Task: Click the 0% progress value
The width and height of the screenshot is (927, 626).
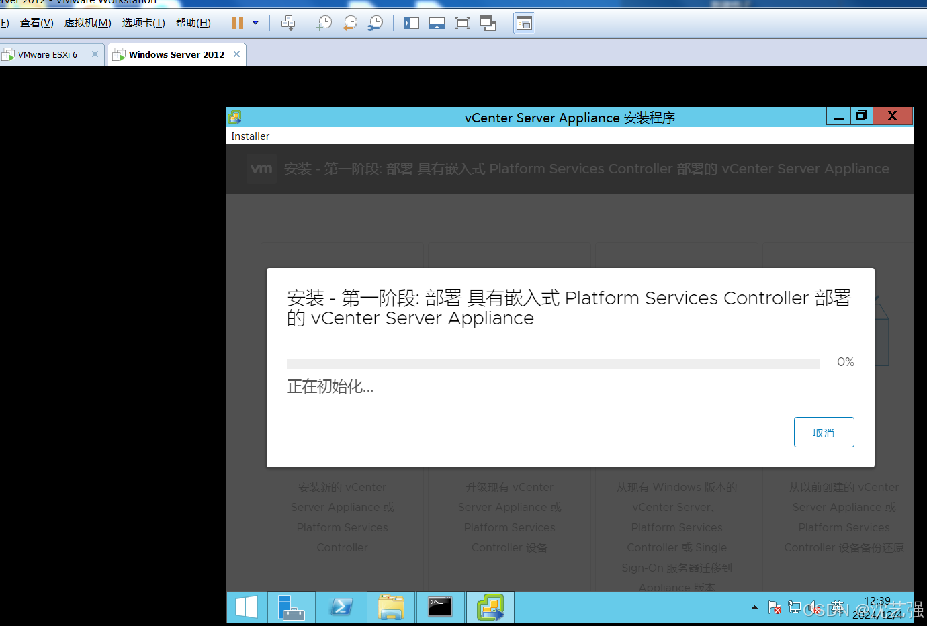Action: [x=846, y=362]
